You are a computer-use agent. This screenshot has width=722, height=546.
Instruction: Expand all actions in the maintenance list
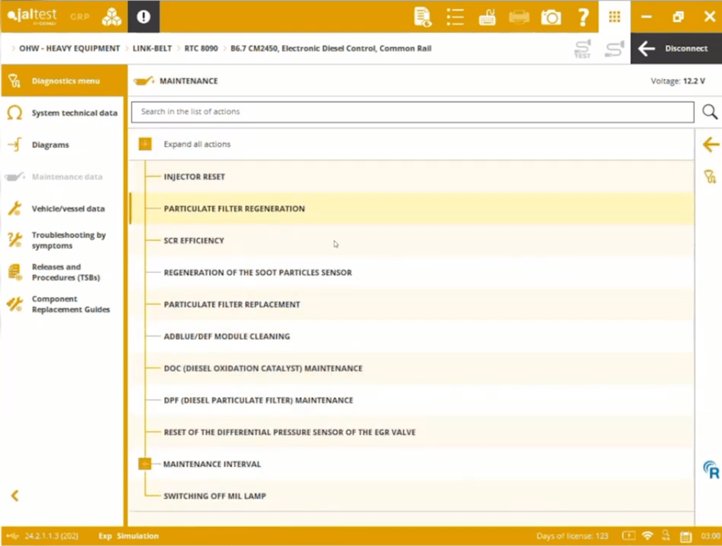(145, 144)
